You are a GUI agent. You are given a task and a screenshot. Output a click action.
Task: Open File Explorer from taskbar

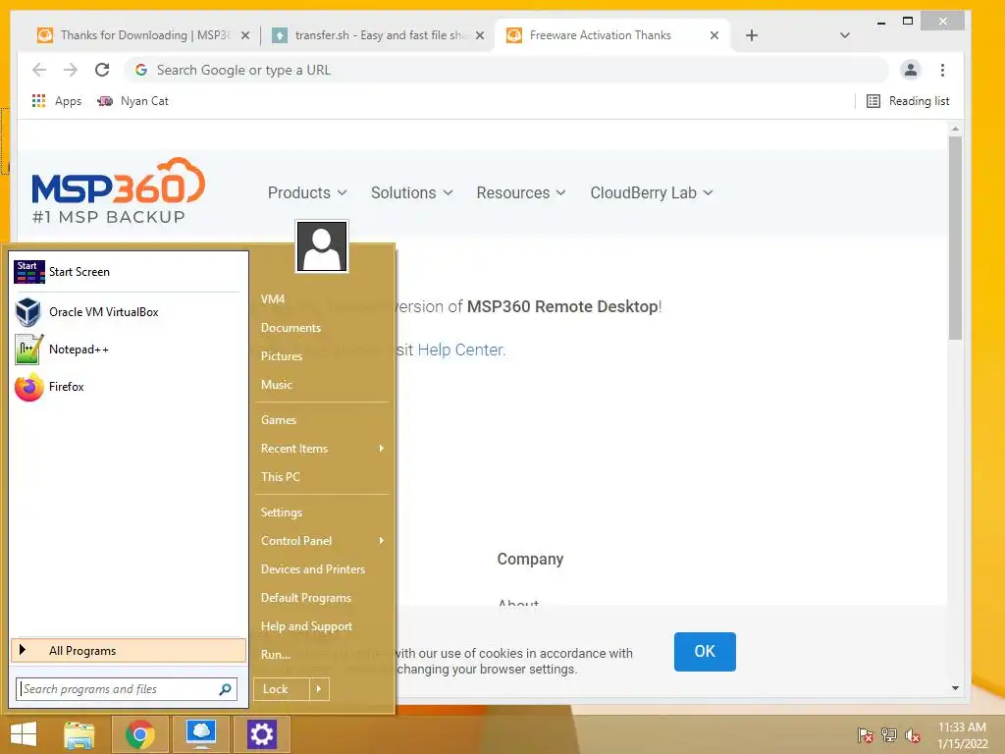click(79, 734)
